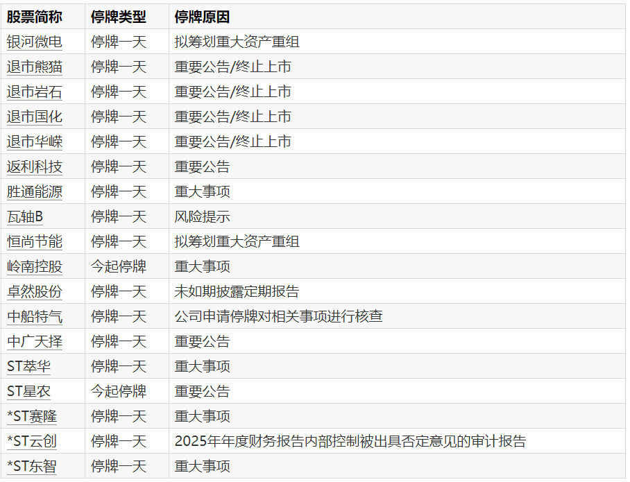Click 停牌一天 in the 中船特气 row
Image resolution: width=630 pixels, height=482 pixels.
[119, 316]
